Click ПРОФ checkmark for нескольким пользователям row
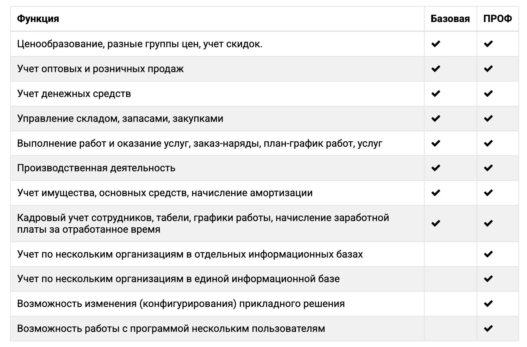This screenshot has width=527, height=347. (488, 328)
